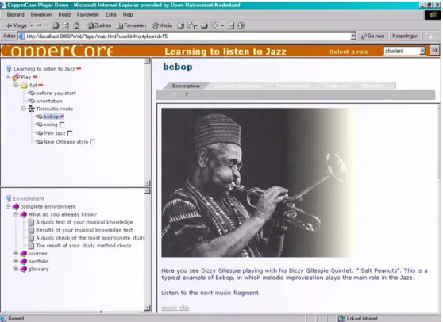443x322 pixels.
Task: Click the glossary purple cube icon
Action: click(24, 269)
